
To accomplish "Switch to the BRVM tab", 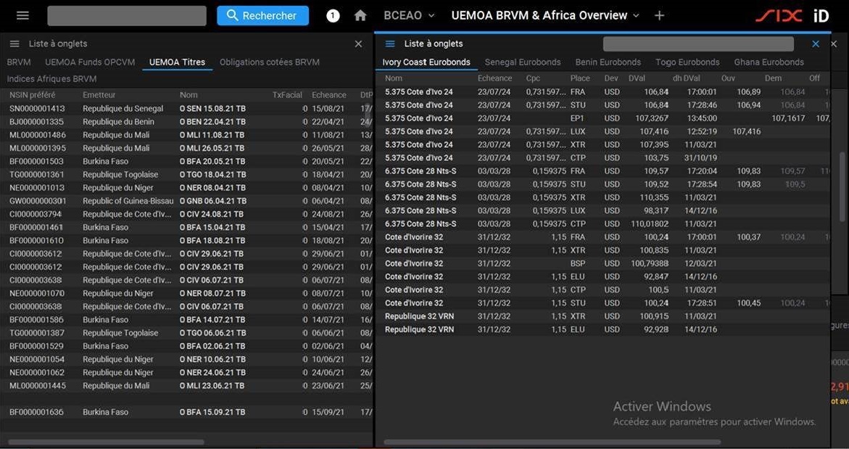I will pos(19,62).
